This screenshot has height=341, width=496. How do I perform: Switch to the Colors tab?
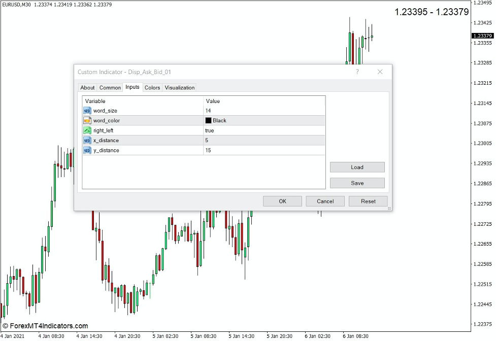coord(152,87)
